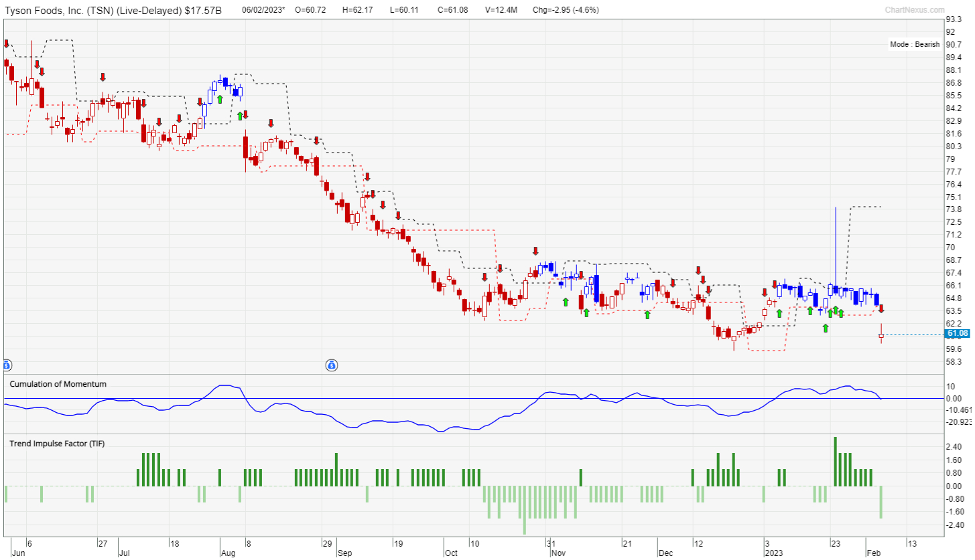
Task: Click the Oct month label
Action: pos(451,553)
